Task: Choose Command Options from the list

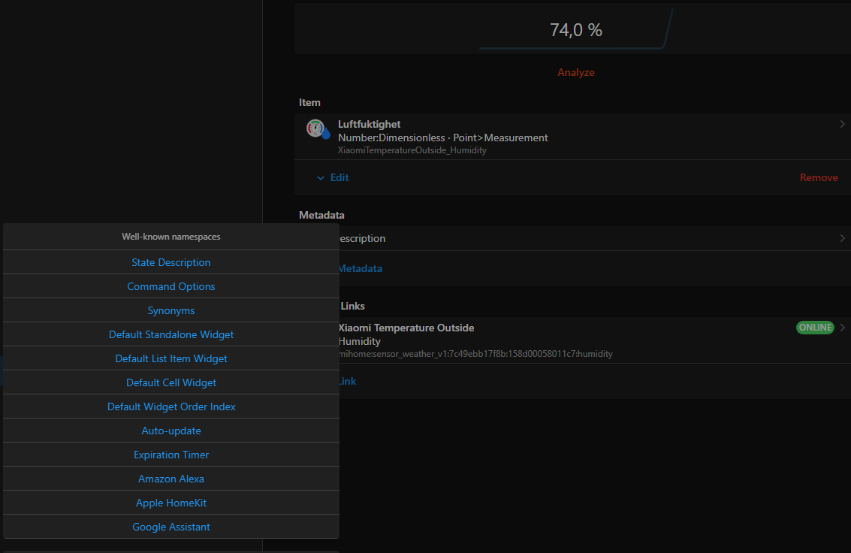Action: 171,286
